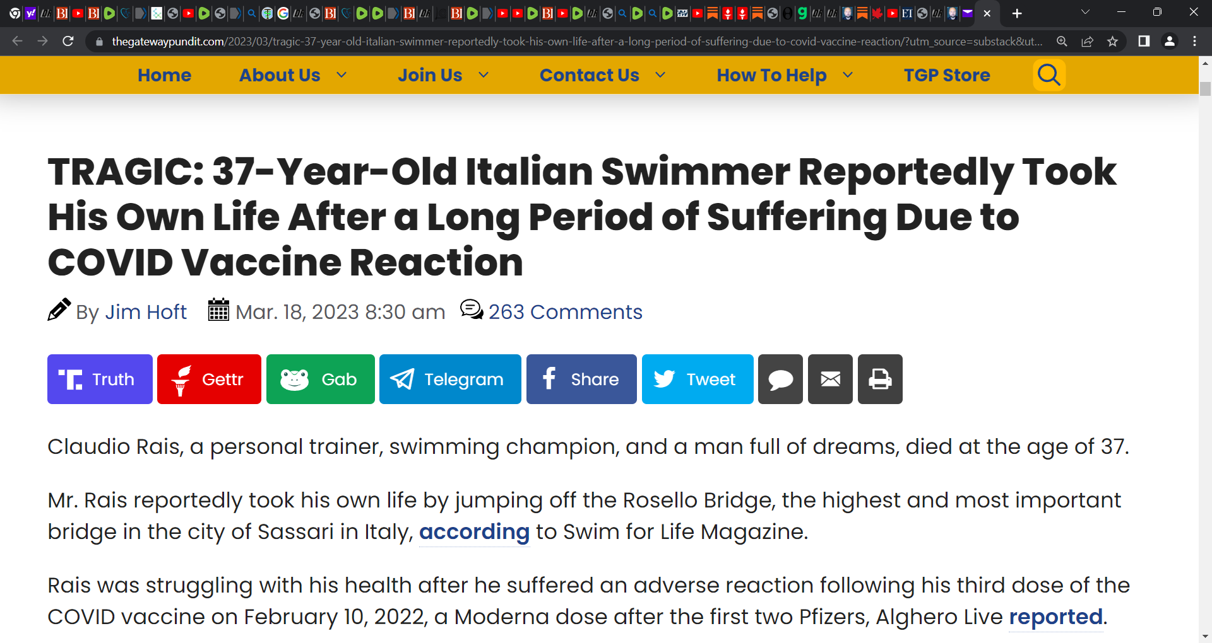Toggle the browser side panel icon

[1143, 42]
